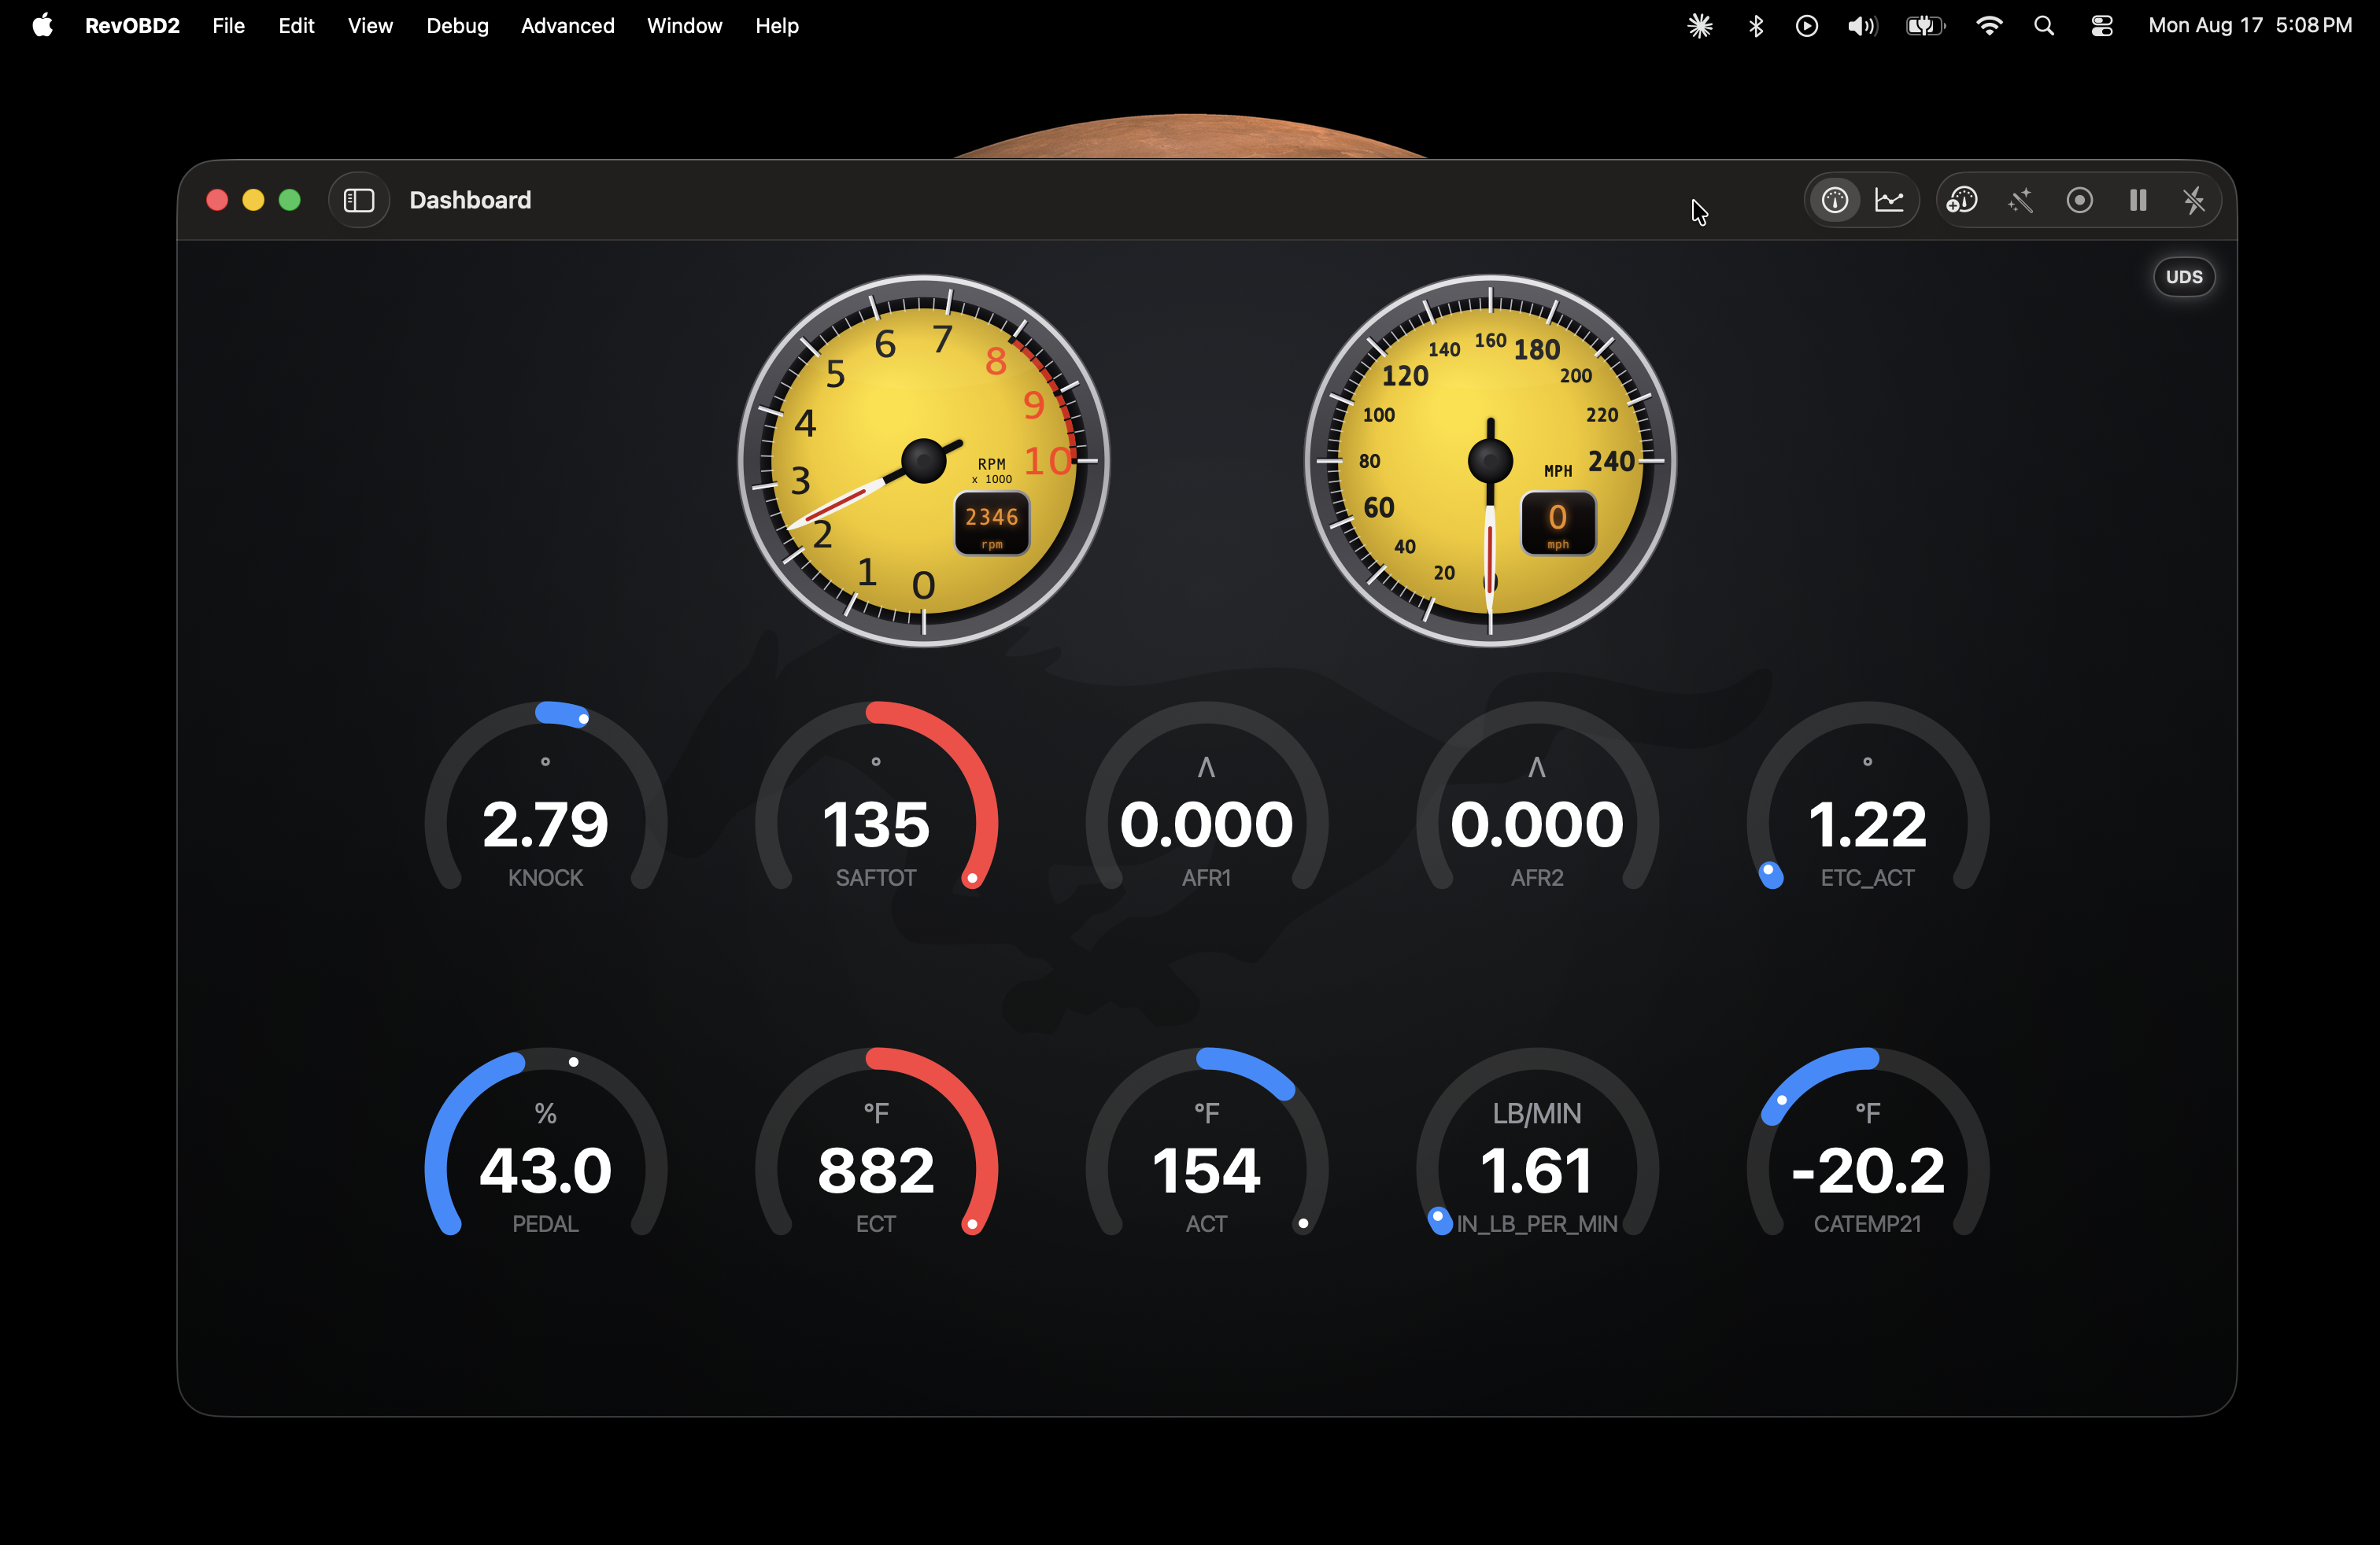Open the RevOBD2 app menu
The image size is (2380, 1545).
click(x=132, y=26)
